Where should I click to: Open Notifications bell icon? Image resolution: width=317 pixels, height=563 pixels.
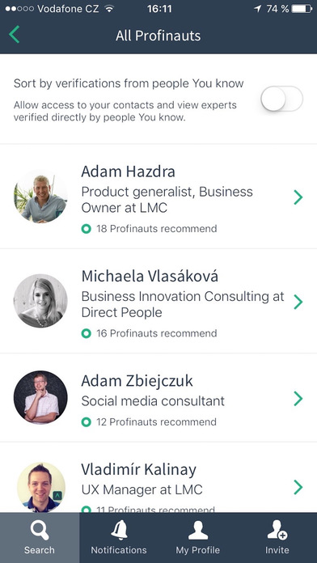[119, 530]
